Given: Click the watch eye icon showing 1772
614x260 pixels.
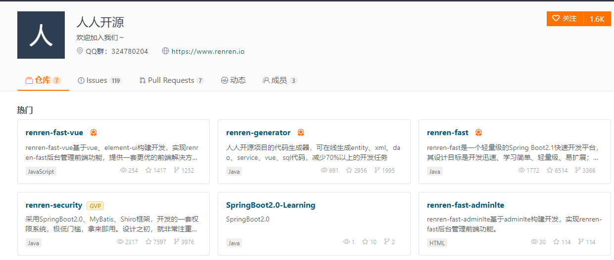Looking at the screenshot, I should click(x=521, y=170).
